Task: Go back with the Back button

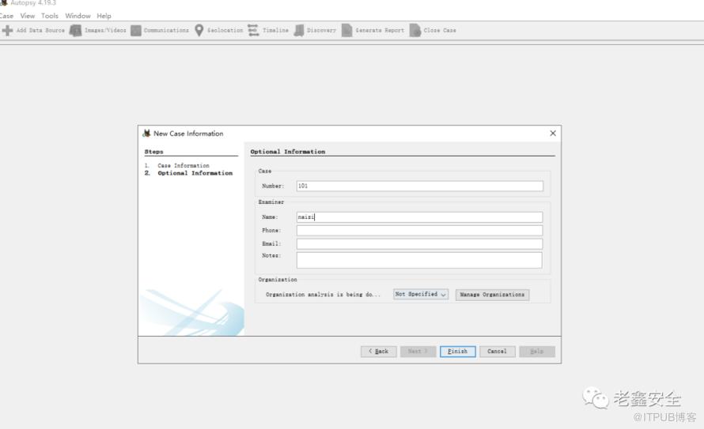Action: (x=378, y=352)
